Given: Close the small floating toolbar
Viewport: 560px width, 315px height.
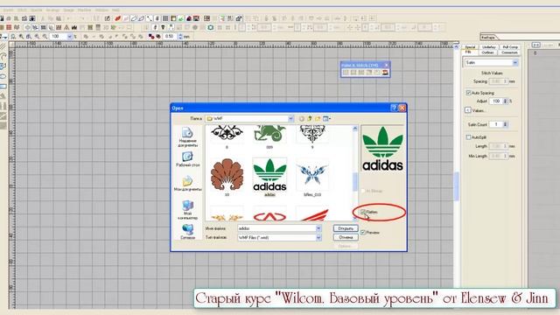Looking at the screenshot, I should point(386,65).
